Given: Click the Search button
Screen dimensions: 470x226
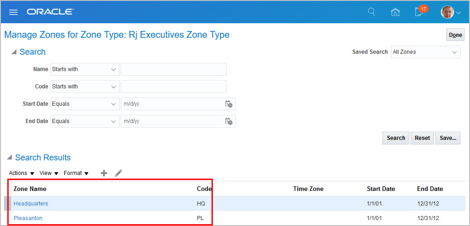Looking at the screenshot, I should 396,138.
